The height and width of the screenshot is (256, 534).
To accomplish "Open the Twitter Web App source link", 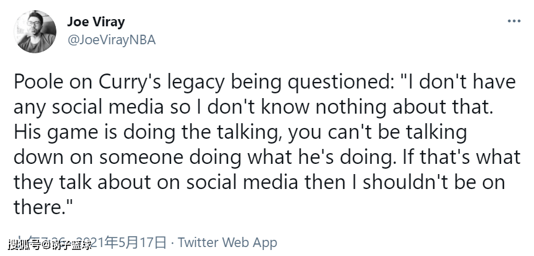I will coord(227,242).
